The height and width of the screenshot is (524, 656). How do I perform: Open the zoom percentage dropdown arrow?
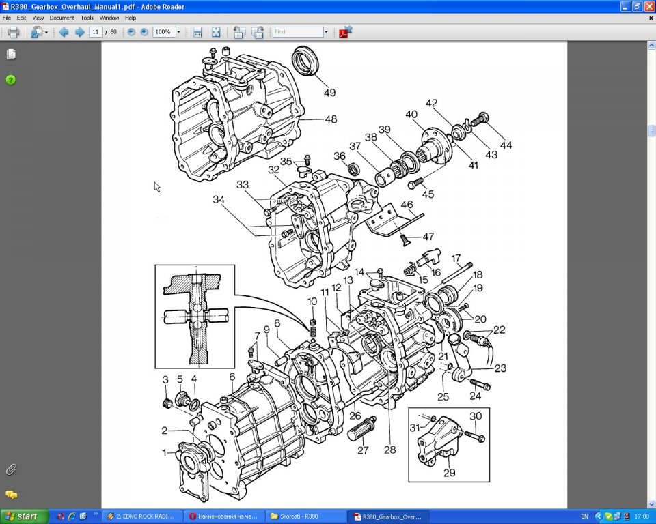tap(178, 32)
